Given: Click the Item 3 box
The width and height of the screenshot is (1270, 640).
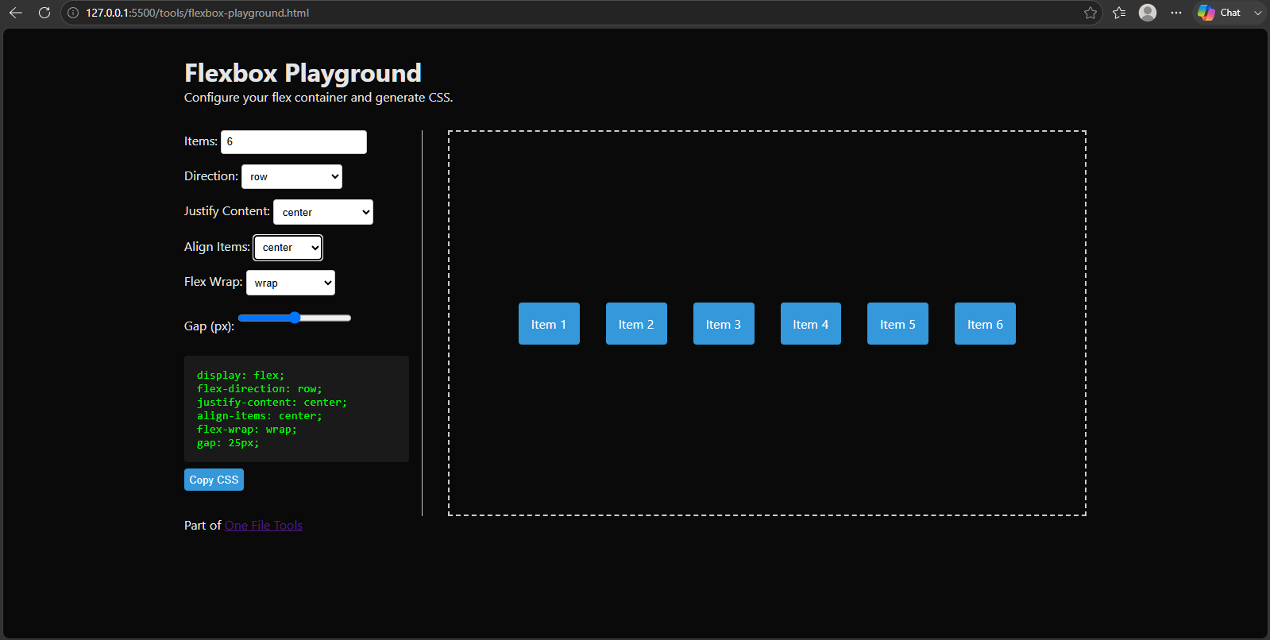Looking at the screenshot, I should (x=724, y=324).
